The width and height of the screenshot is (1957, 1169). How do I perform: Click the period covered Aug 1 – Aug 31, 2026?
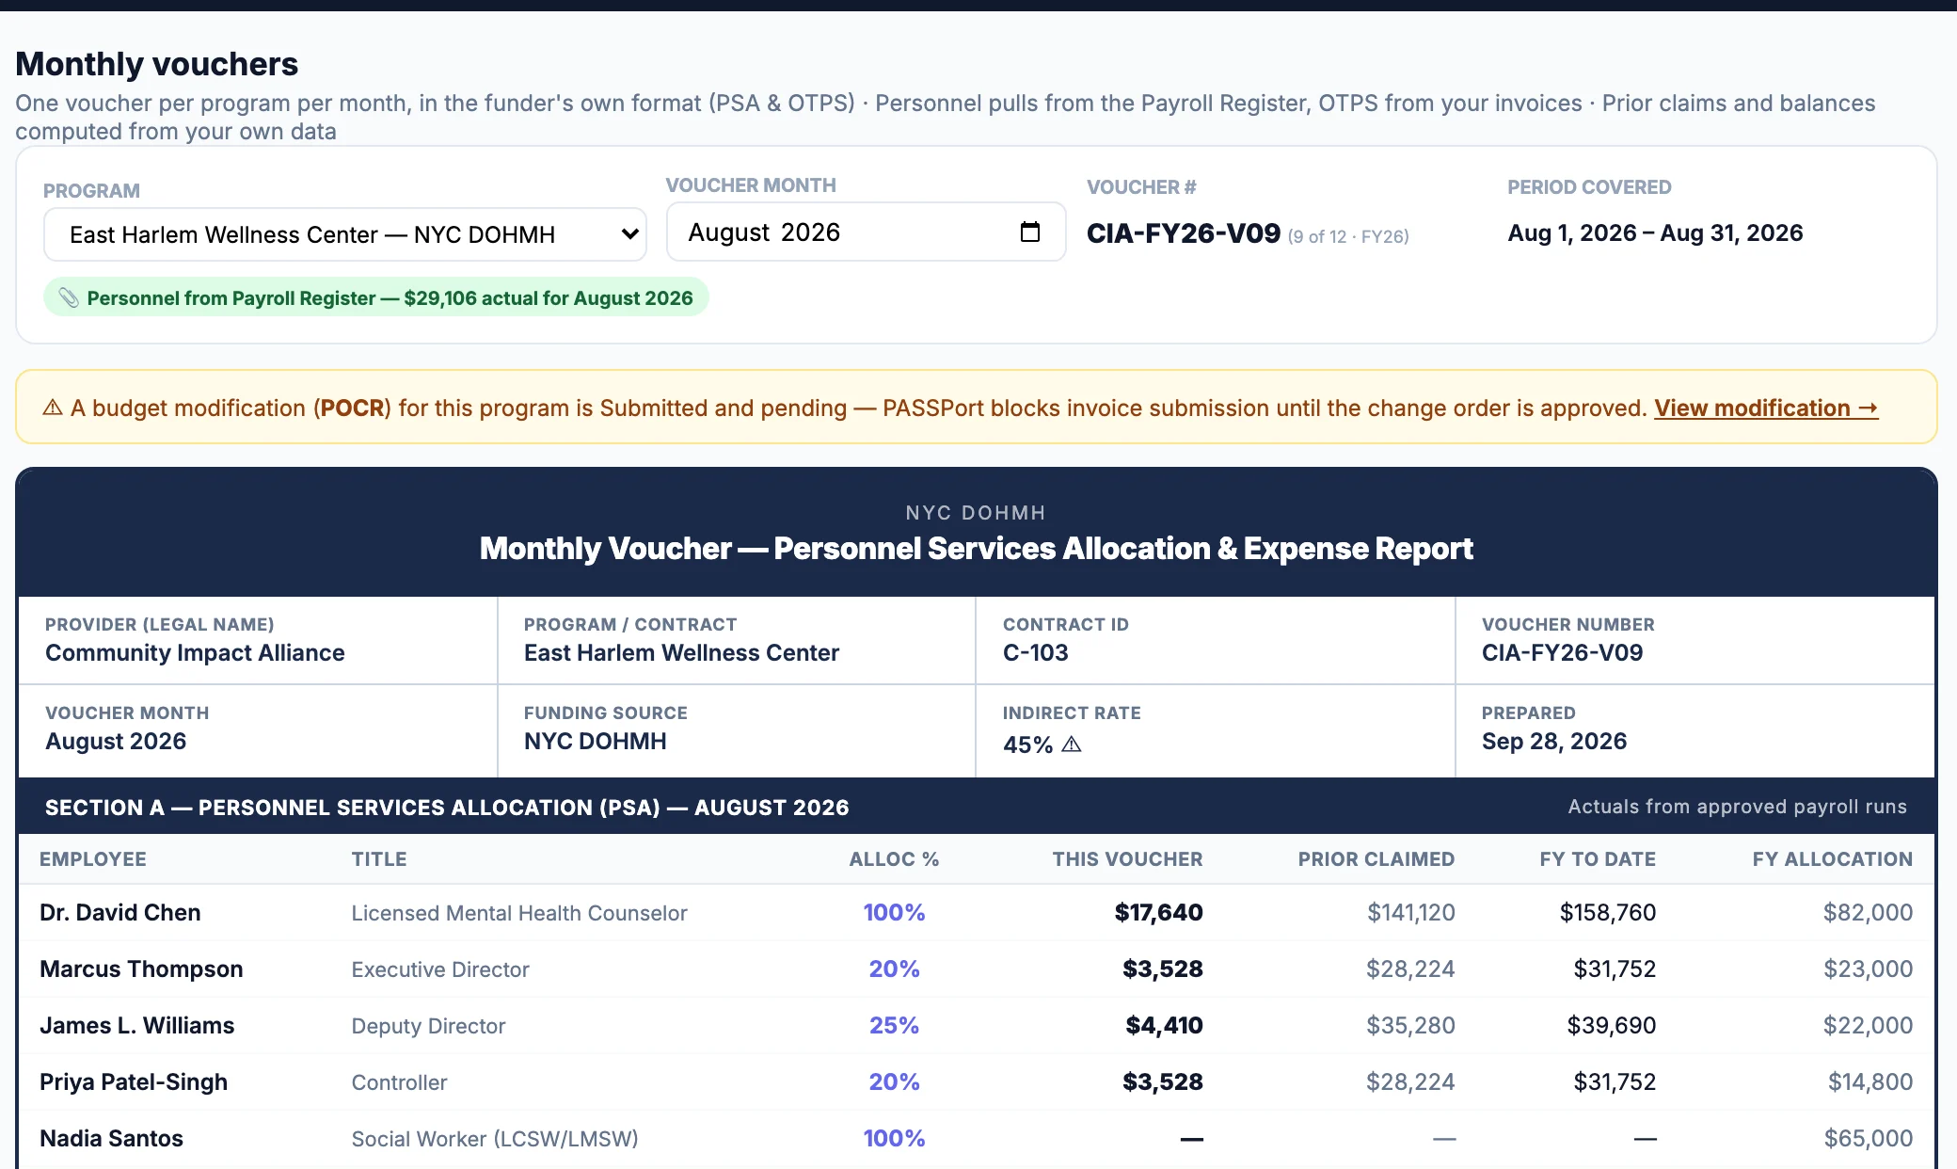click(1655, 233)
